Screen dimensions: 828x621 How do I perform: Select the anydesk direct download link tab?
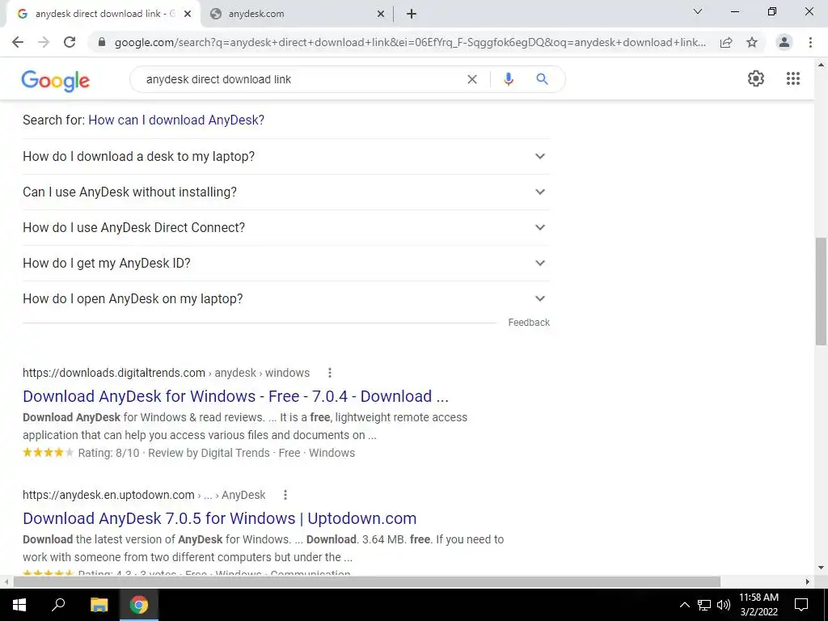[x=103, y=15]
